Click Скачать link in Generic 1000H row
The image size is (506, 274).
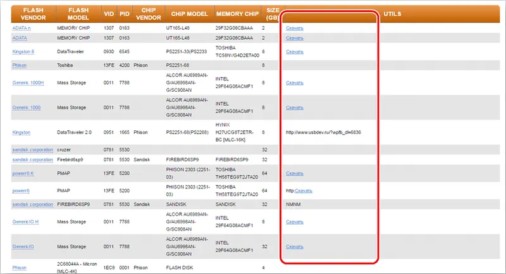(295, 83)
